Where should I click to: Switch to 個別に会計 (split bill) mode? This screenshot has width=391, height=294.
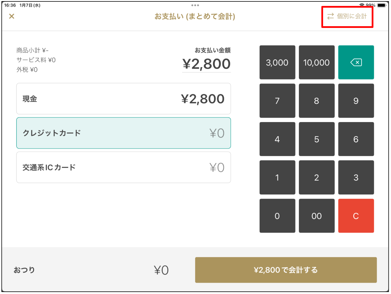347,16
